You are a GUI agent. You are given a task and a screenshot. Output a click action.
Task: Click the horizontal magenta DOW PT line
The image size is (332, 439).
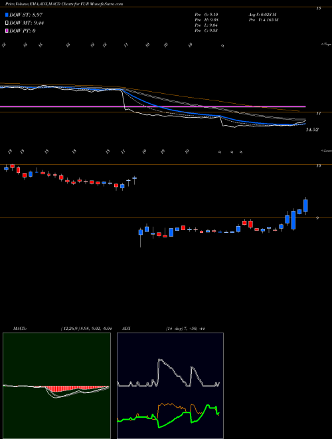pyautogui.click(x=153, y=106)
